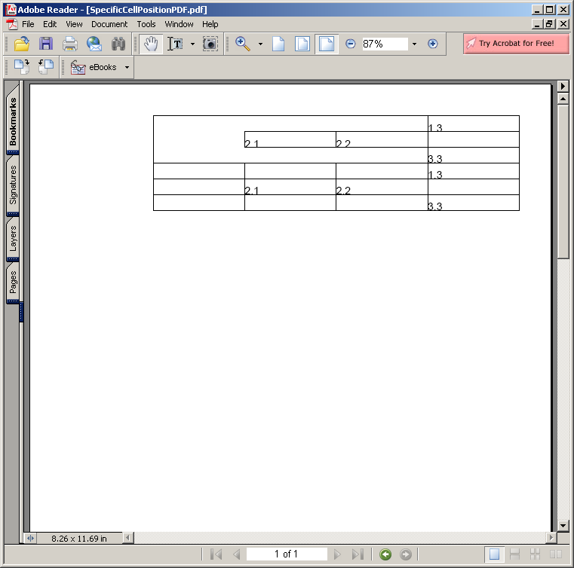Go to First Page button
574x568 pixels.
coord(216,554)
